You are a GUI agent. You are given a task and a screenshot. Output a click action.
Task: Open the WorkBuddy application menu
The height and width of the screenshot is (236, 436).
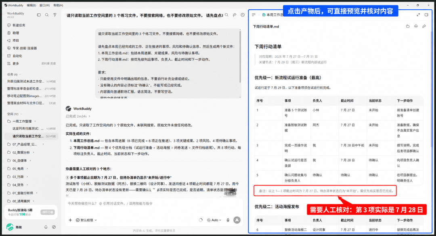(x=14, y=5)
